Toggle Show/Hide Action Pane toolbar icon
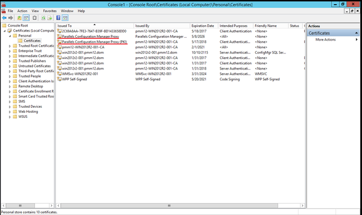The image size is (362, 215). [x=65, y=18]
